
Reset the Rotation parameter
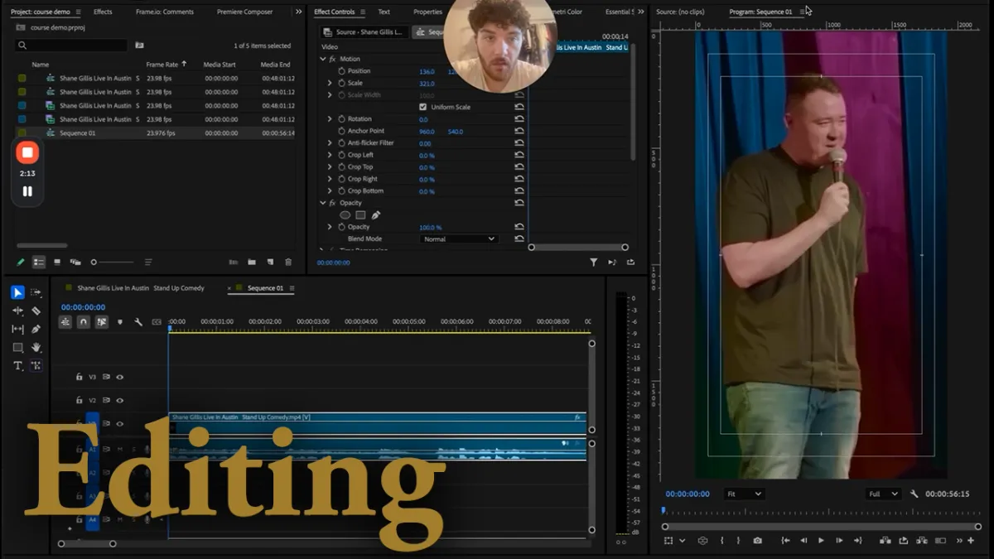pyautogui.click(x=519, y=119)
